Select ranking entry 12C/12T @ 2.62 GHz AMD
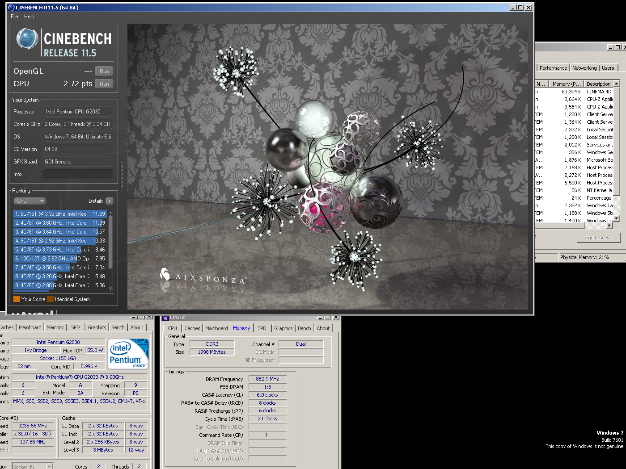The image size is (626, 469). [x=60, y=259]
